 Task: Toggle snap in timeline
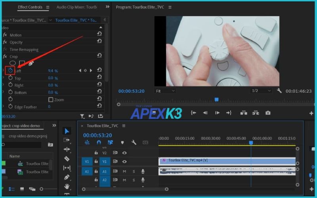pos(99,143)
